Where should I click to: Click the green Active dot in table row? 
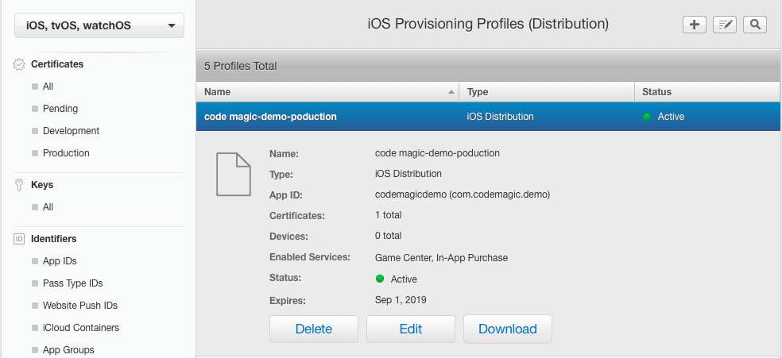[647, 117]
